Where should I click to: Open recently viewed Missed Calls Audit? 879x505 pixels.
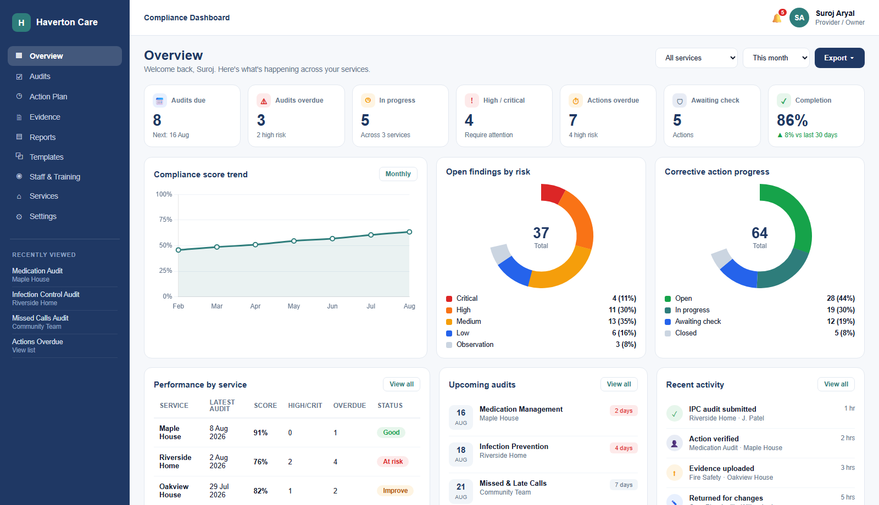pyautogui.click(x=65, y=322)
